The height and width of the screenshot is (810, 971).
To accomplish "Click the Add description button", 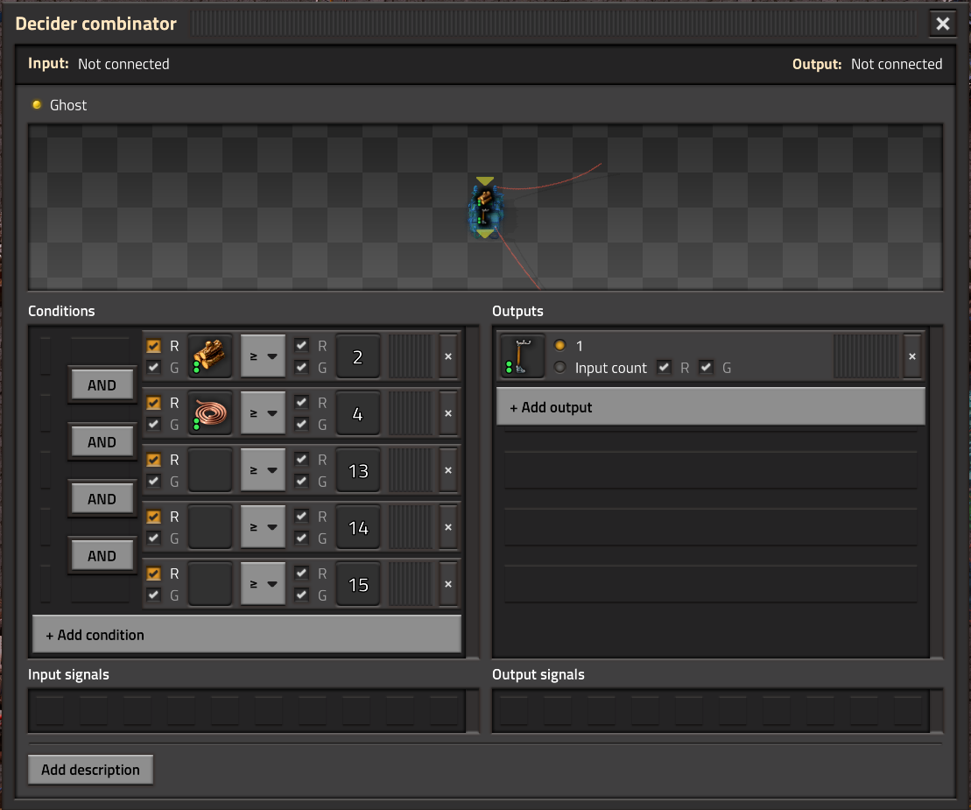I will 90,770.
